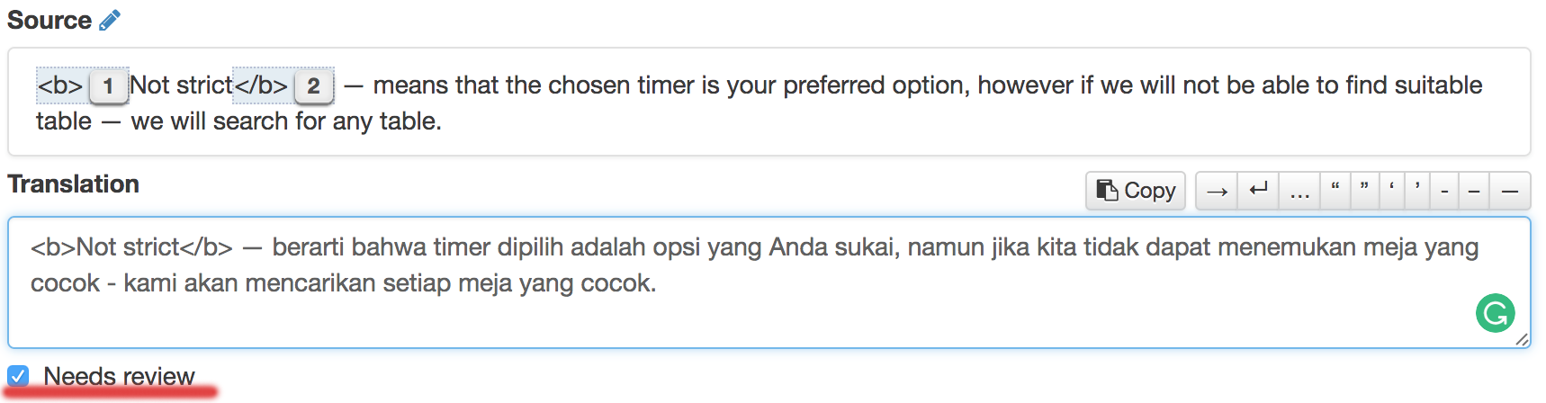Insert the right single quotation mark
Image resolution: width=1546 pixels, height=403 pixels.
click(x=1417, y=191)
